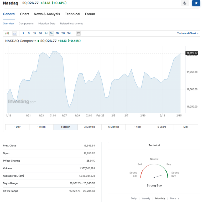Screen dimensions: 203x202
Task: Set chart range to Max
Action: point(186,127)
